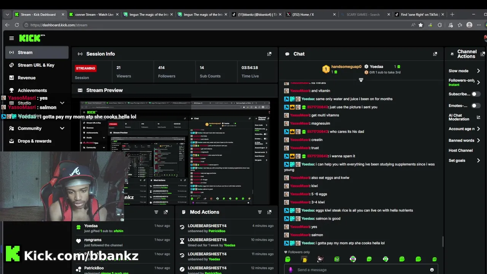Expand Slow mode options
Viewport: 487px width, 274px height.
pyautogui.click(x=478, y=71)
